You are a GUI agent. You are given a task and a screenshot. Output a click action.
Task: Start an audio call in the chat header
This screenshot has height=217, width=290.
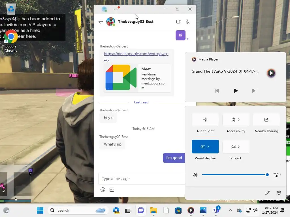(188, 22)
